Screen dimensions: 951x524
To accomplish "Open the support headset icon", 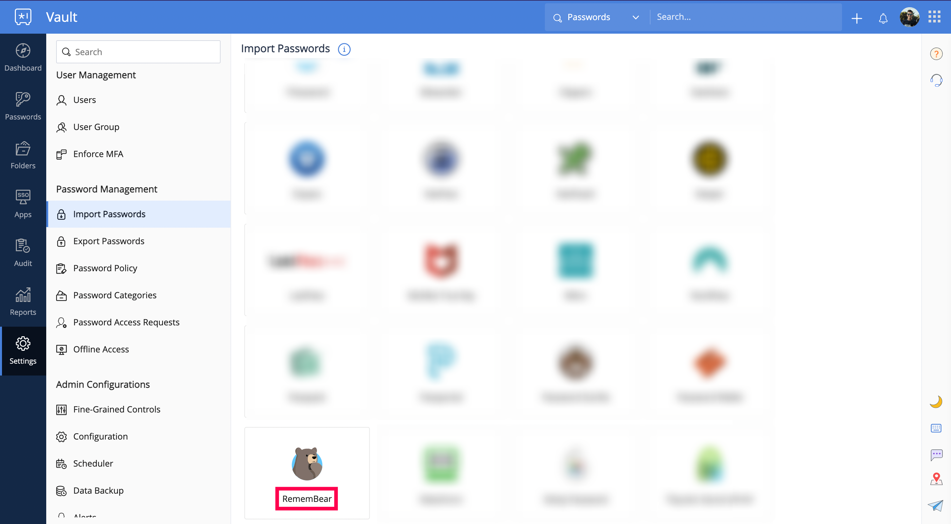I will pyautogui.click(x=936, y=81).
